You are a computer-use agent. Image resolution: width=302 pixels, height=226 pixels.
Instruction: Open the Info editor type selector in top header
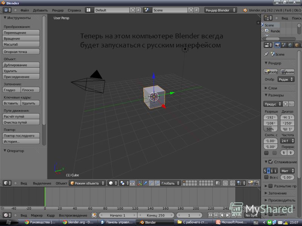coord(7,10)
